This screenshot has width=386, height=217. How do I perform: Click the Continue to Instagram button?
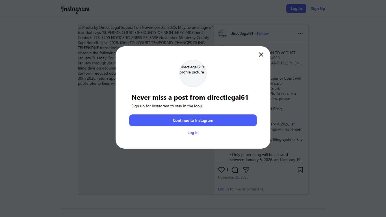193,120
